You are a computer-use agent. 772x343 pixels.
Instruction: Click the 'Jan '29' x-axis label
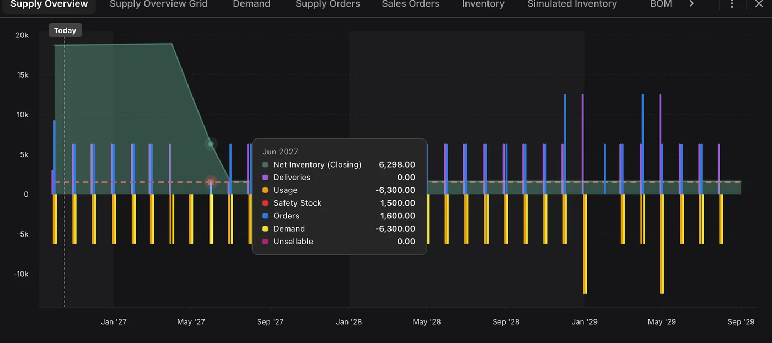coord(585,322)
